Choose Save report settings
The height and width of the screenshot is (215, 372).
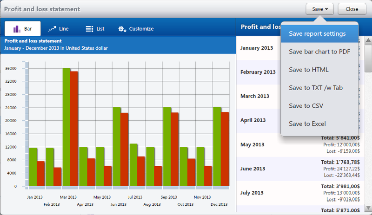pos(319,33)
